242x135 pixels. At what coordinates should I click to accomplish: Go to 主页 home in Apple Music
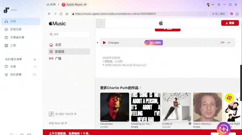coord(69,45)
